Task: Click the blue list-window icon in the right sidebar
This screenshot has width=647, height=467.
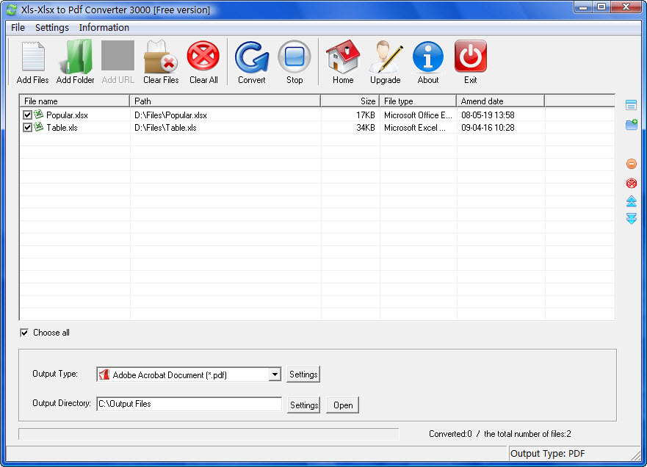Action: pyautogui.click(x=631, y=105)
